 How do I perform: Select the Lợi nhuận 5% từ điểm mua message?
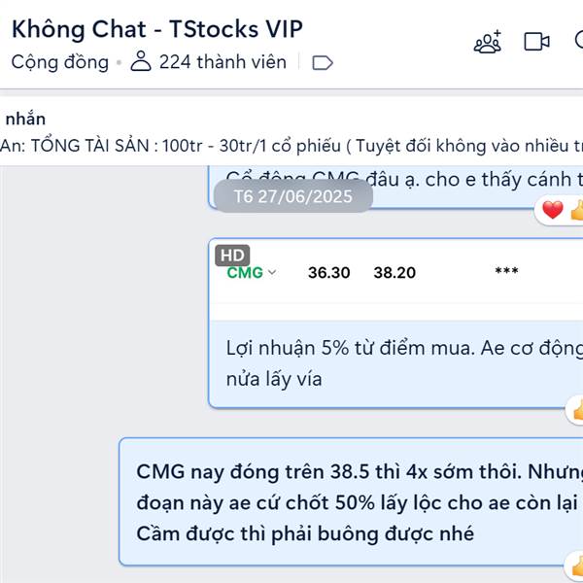pos(396,363)
